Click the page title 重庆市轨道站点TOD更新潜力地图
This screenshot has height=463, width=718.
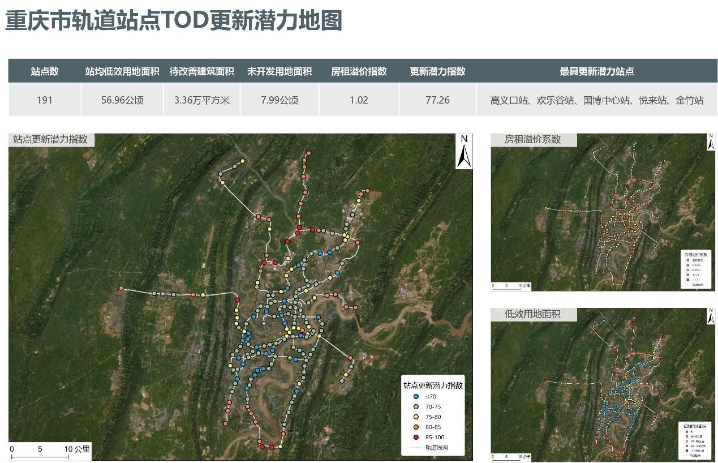click(x=174, y=21)
